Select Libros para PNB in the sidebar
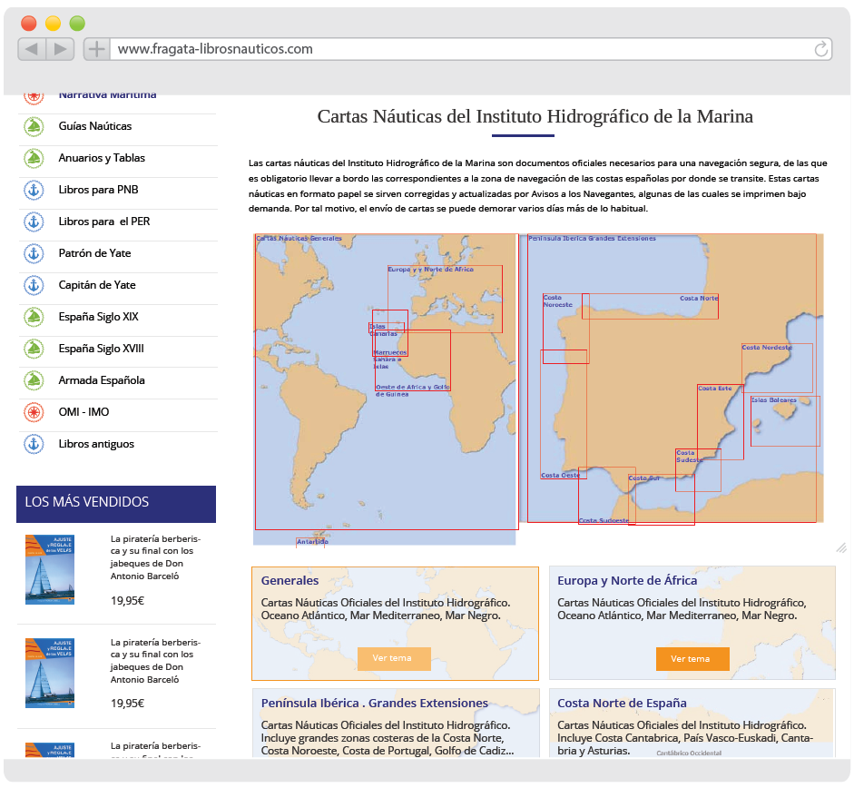 coord(99,190)
